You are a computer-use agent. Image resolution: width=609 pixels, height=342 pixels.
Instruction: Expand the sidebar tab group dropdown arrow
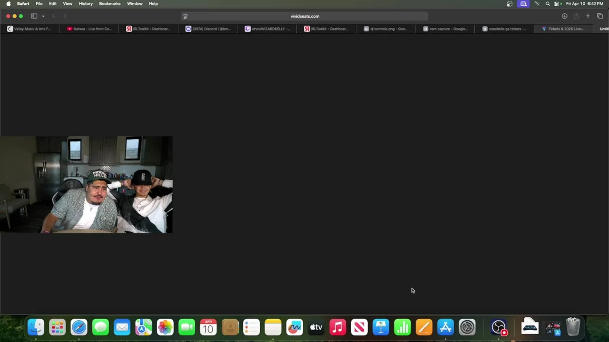tap(43, 16)
